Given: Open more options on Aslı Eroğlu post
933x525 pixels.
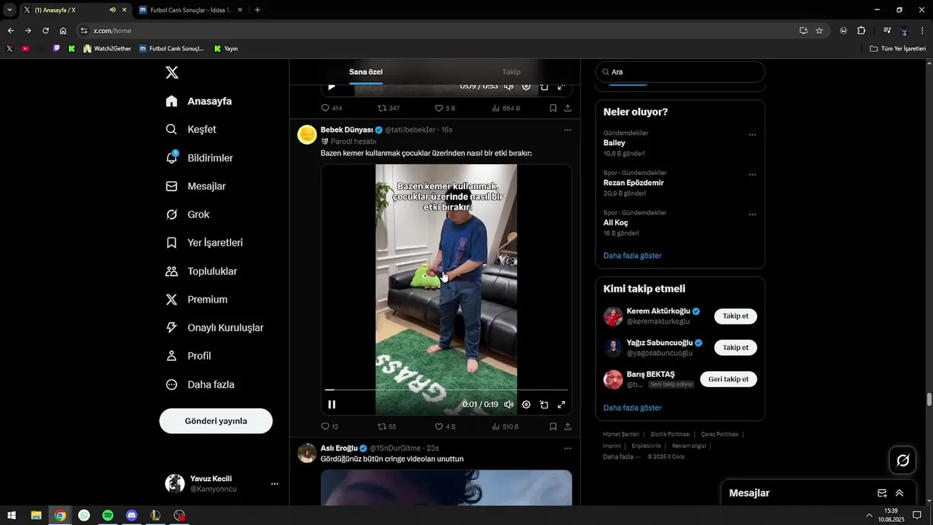Looking at the screenshot, I should (x=568, y=448).
